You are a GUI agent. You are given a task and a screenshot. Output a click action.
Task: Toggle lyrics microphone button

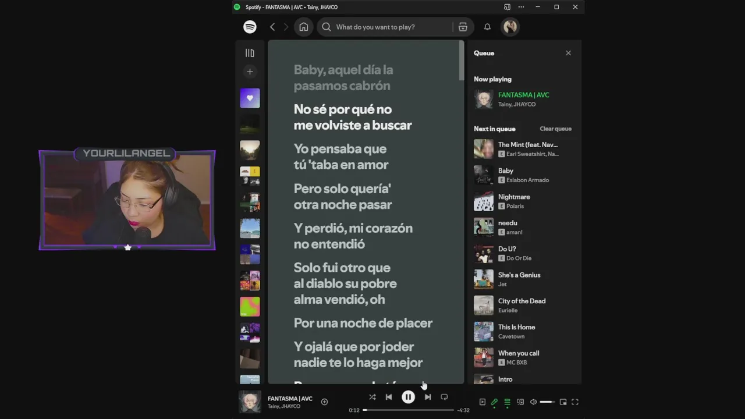(494, 402)
